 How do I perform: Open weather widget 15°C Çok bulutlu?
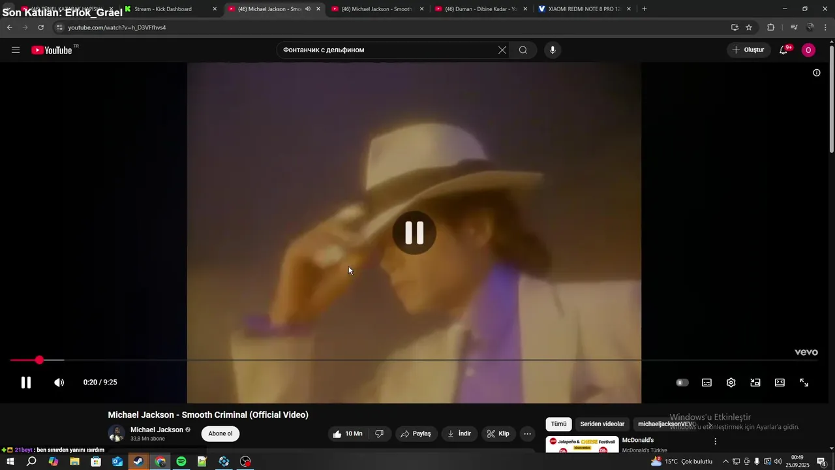[x=682, y=462]
